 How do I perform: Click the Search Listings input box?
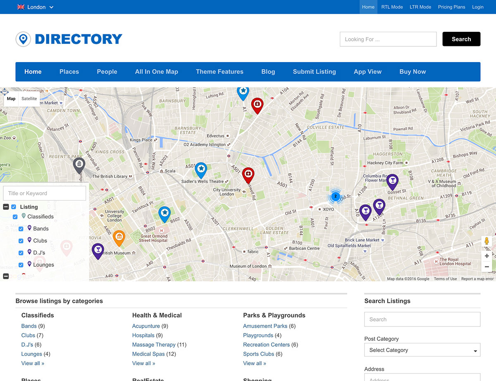click(422, 319)
